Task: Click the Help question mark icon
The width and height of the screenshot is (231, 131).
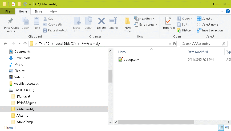Action: [228, 11]
